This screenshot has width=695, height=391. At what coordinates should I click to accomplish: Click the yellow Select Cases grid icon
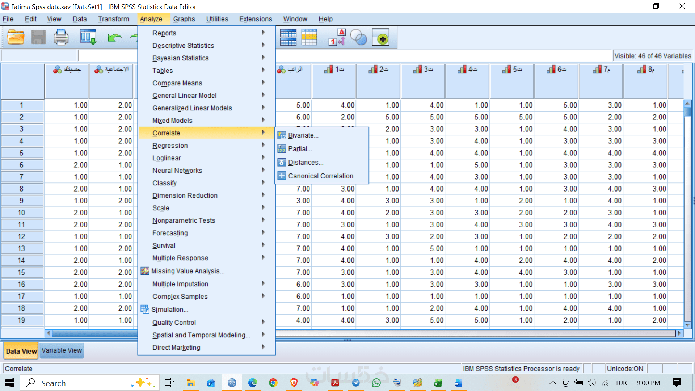309,37
